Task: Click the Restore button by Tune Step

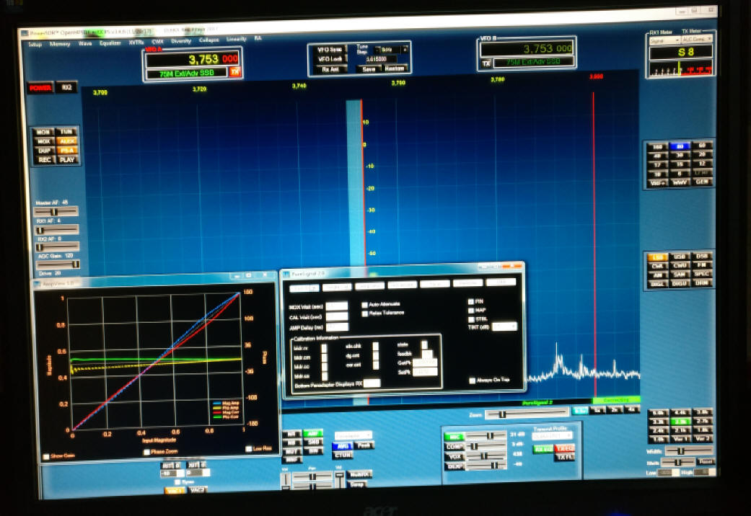Action: pyautogui.click(x=395, y=68)
